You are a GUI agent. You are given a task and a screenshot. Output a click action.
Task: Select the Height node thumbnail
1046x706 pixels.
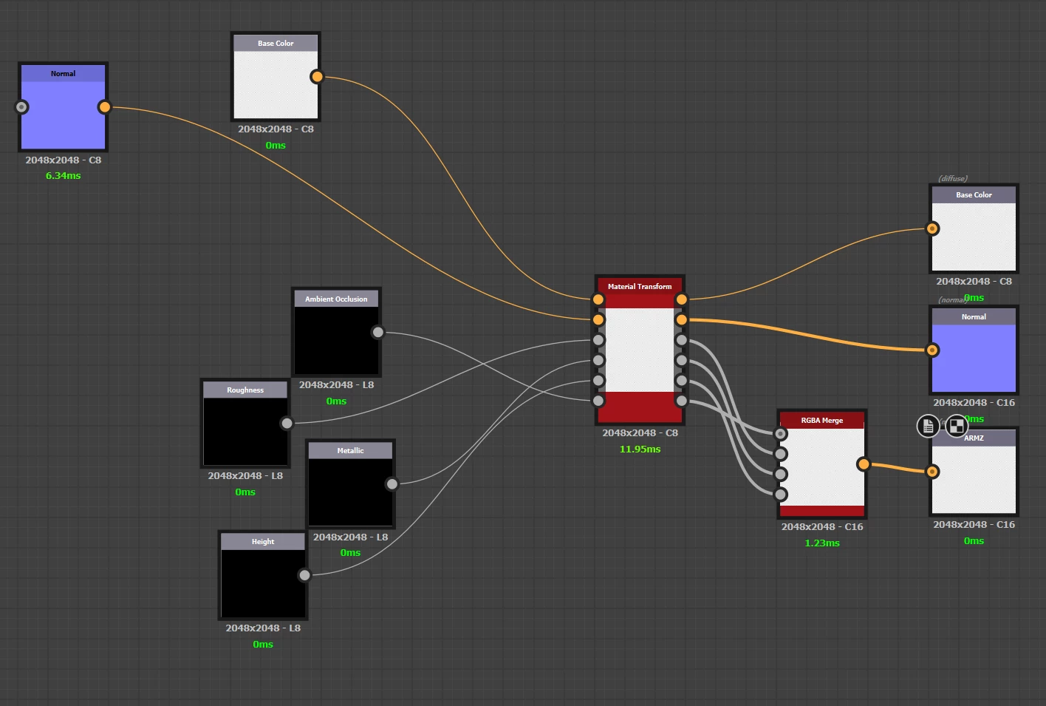coord(263,583)
